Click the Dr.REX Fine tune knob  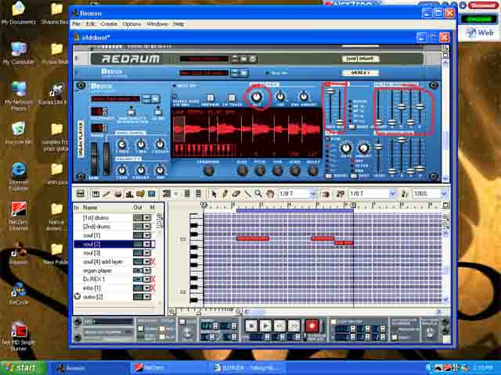pyautogui.click(x=280, y=96)
